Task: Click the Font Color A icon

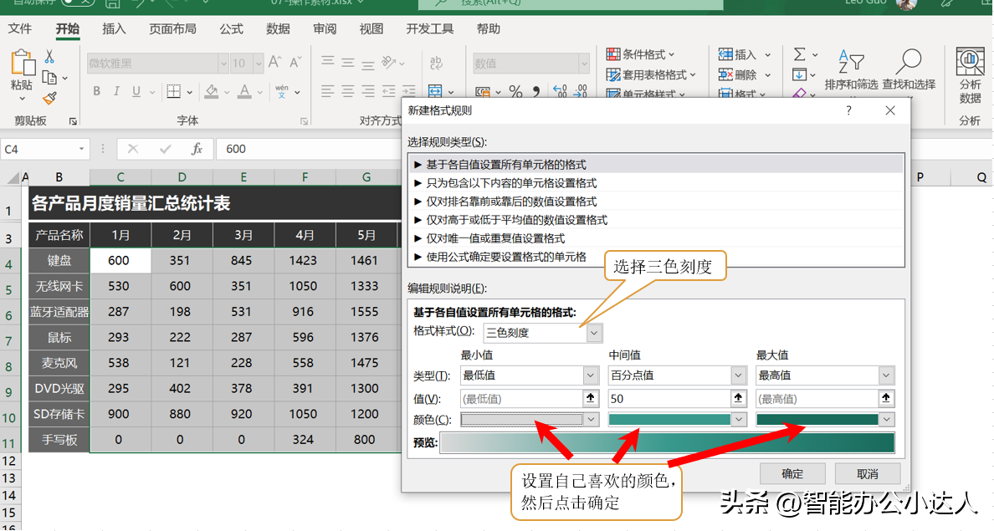Action: [x=244, y=91]
